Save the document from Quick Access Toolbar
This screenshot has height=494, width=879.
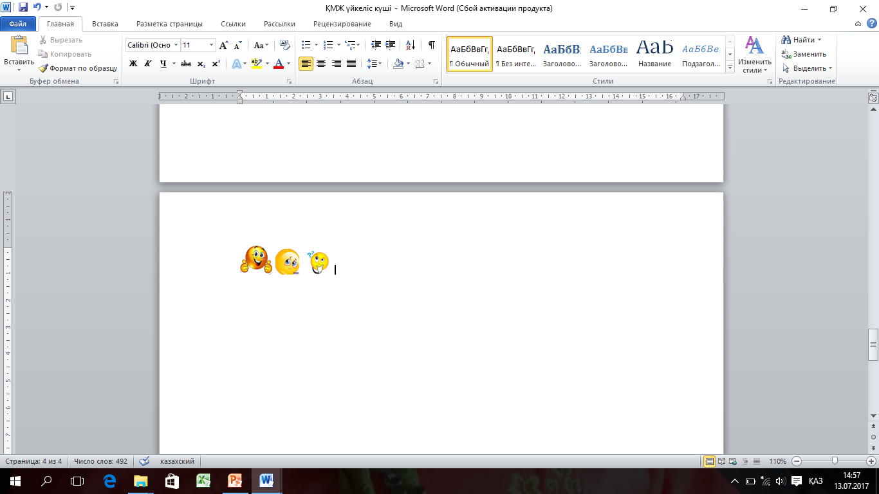(23, 8)
